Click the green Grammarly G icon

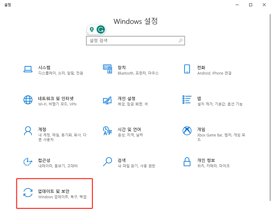(x=100, y=29)
